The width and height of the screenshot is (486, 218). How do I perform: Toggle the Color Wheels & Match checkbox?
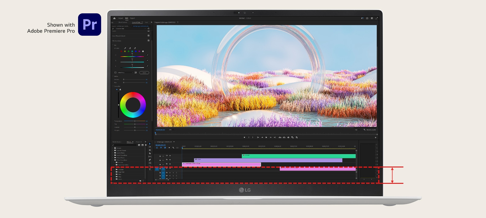[149, 35]
